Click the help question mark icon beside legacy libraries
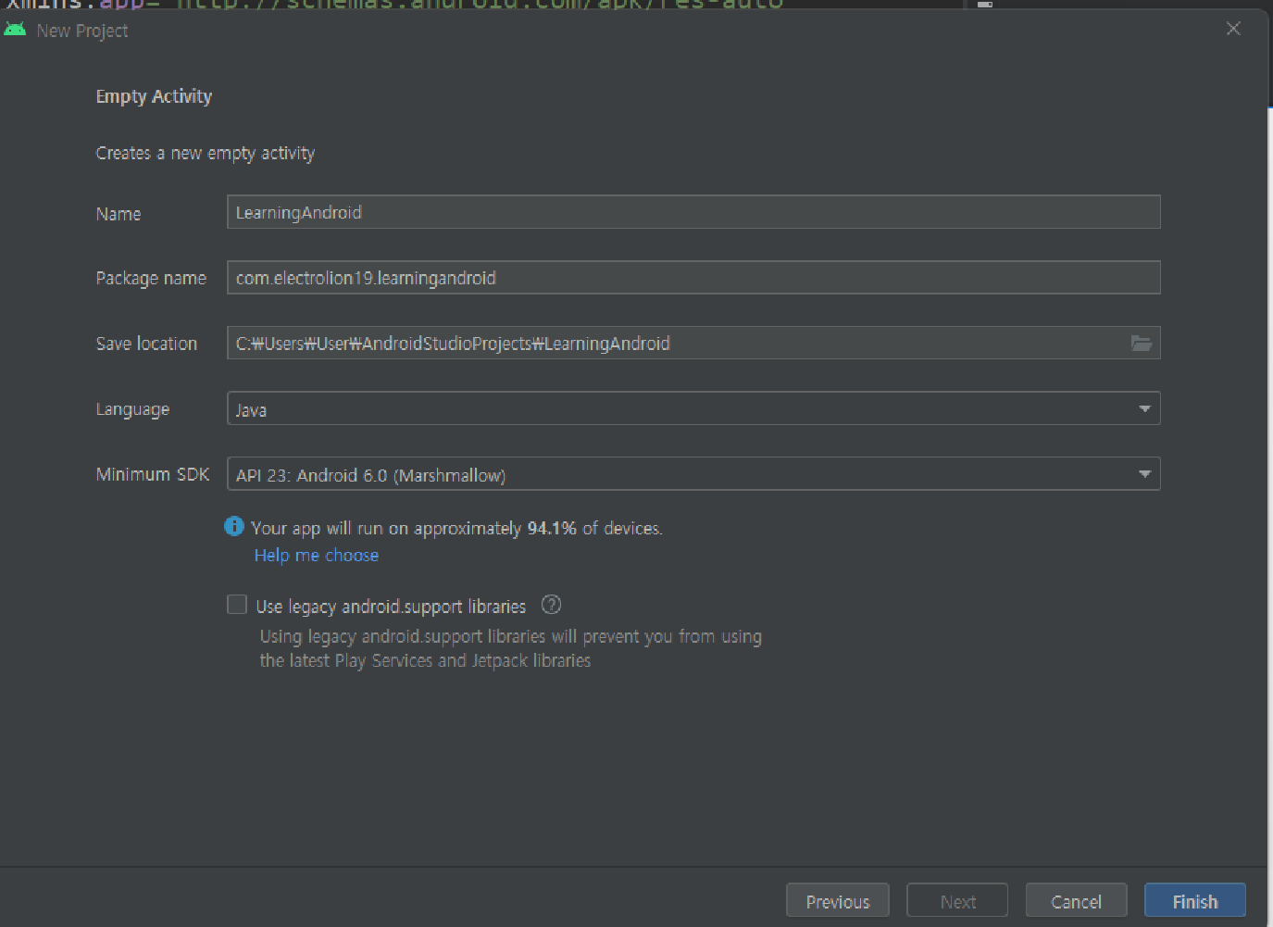This screenshot has height=927, width=1273. [551, 605]
